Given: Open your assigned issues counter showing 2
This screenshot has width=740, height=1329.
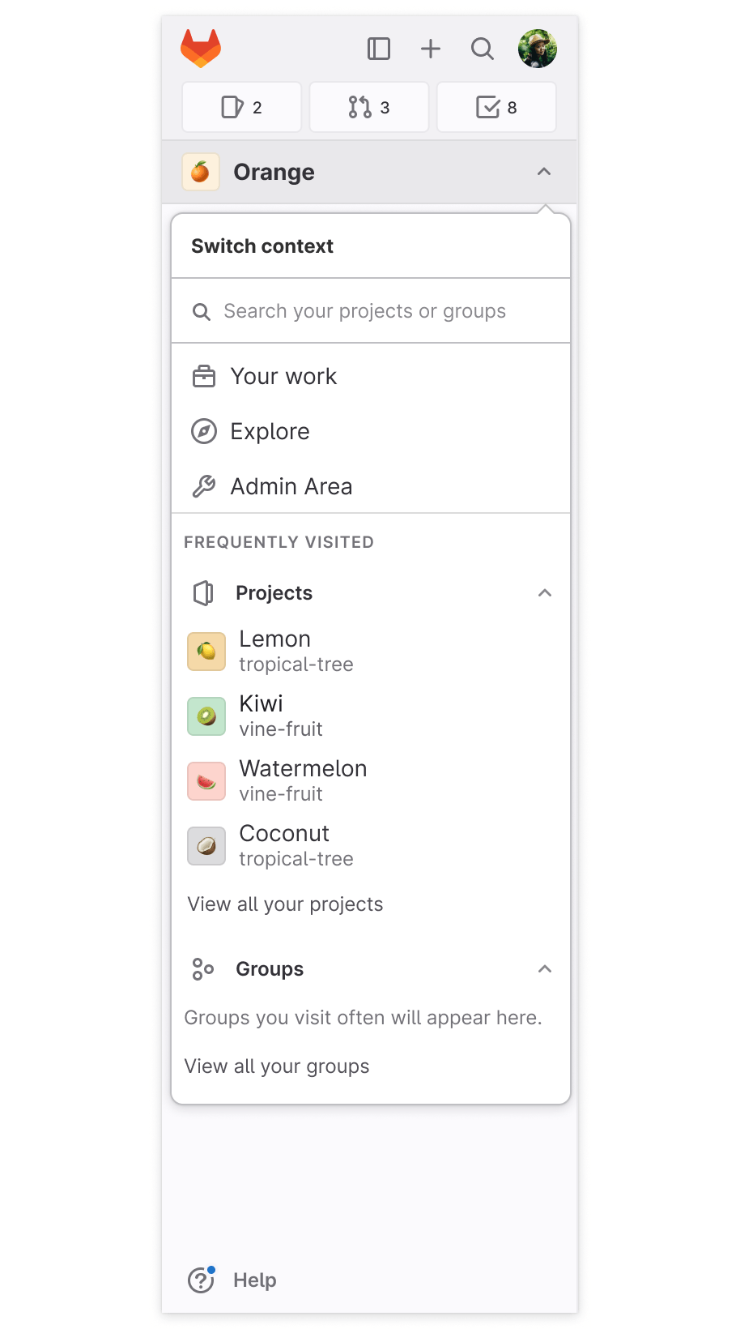Looking at the screenshot, I should click(x=241, y=106).
